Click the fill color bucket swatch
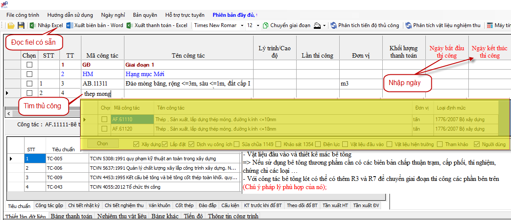This screenshot has width=511, height=220. (317, 25)
